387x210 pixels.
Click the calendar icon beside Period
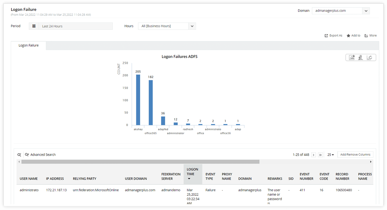point(34,26)
